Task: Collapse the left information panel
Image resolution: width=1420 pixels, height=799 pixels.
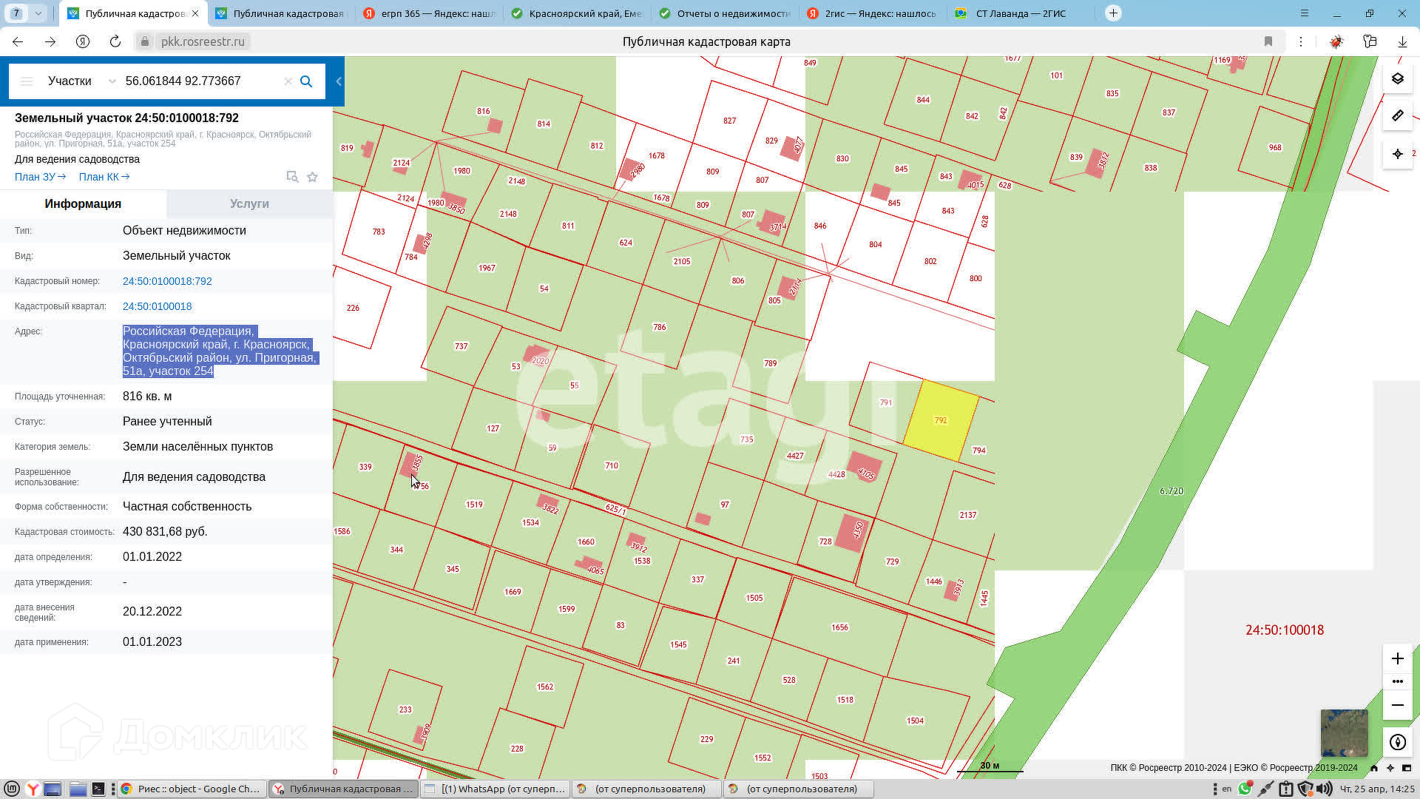Action: point(339,81)
